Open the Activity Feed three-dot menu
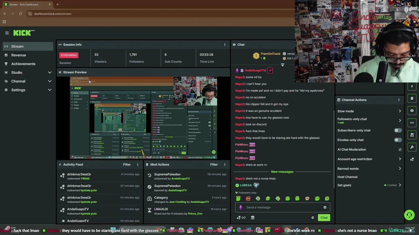This screenshot has height=235, width=419. 137,164
